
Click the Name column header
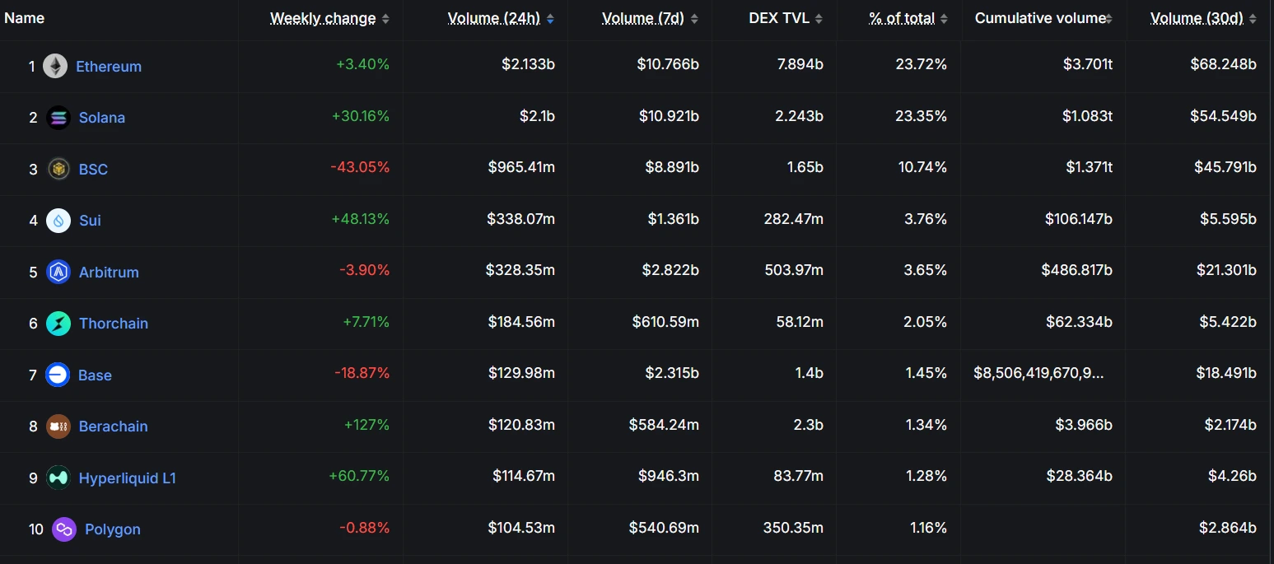point(25,18)
